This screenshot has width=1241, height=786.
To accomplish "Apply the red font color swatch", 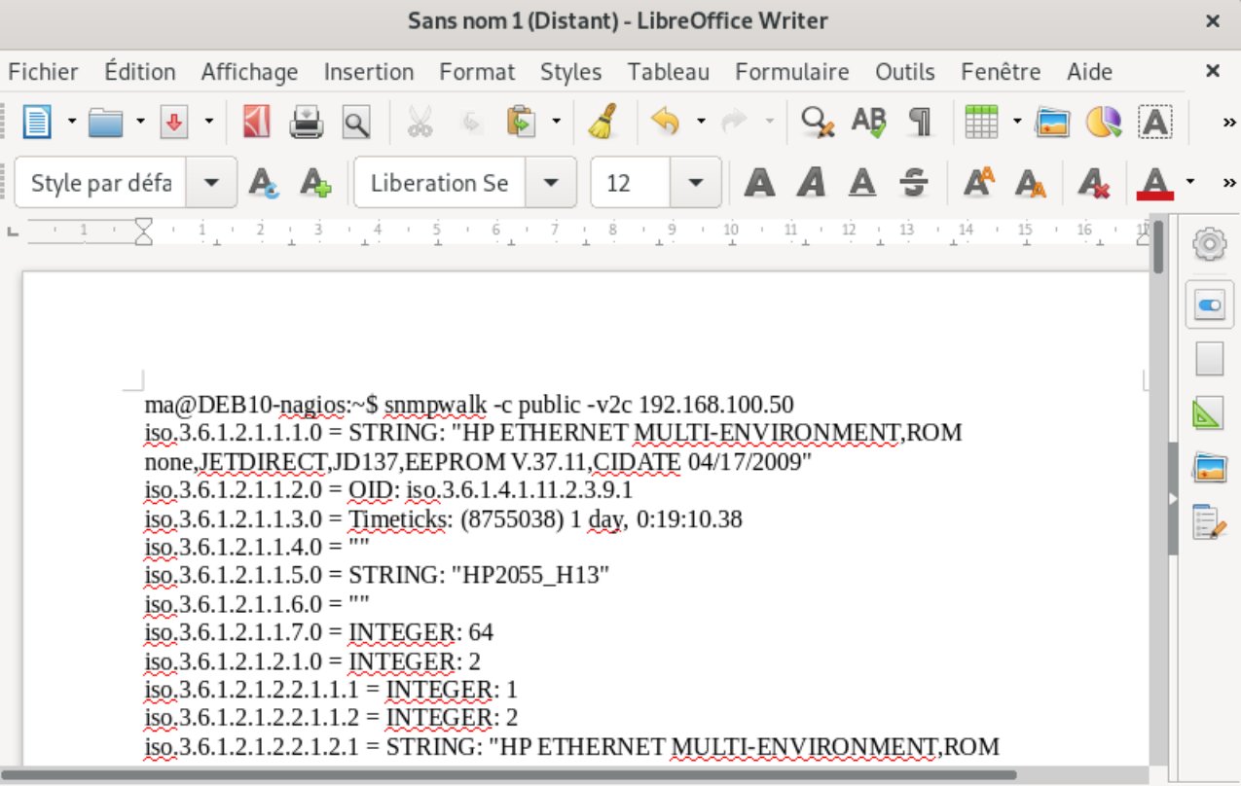I will [1154, 183].
